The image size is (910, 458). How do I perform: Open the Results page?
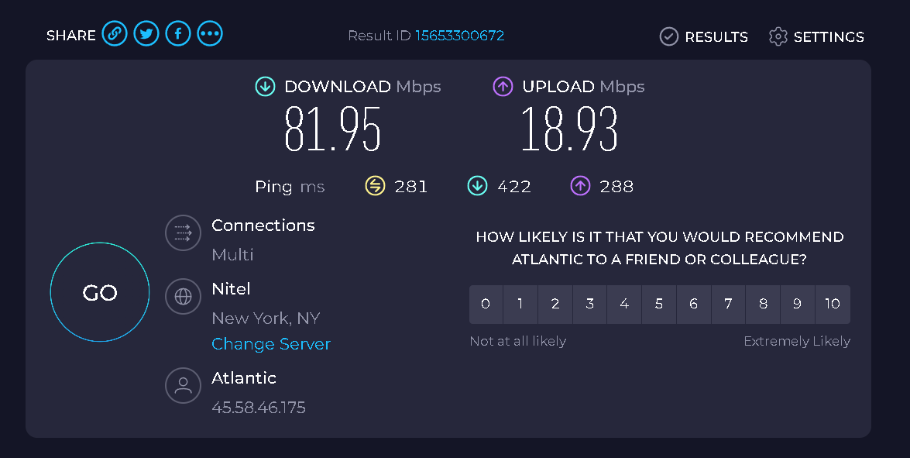703,36
